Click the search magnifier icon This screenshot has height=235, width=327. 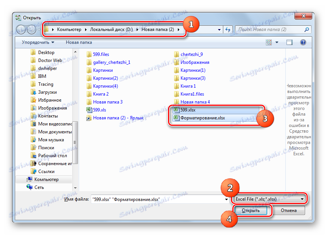(307, 29)
